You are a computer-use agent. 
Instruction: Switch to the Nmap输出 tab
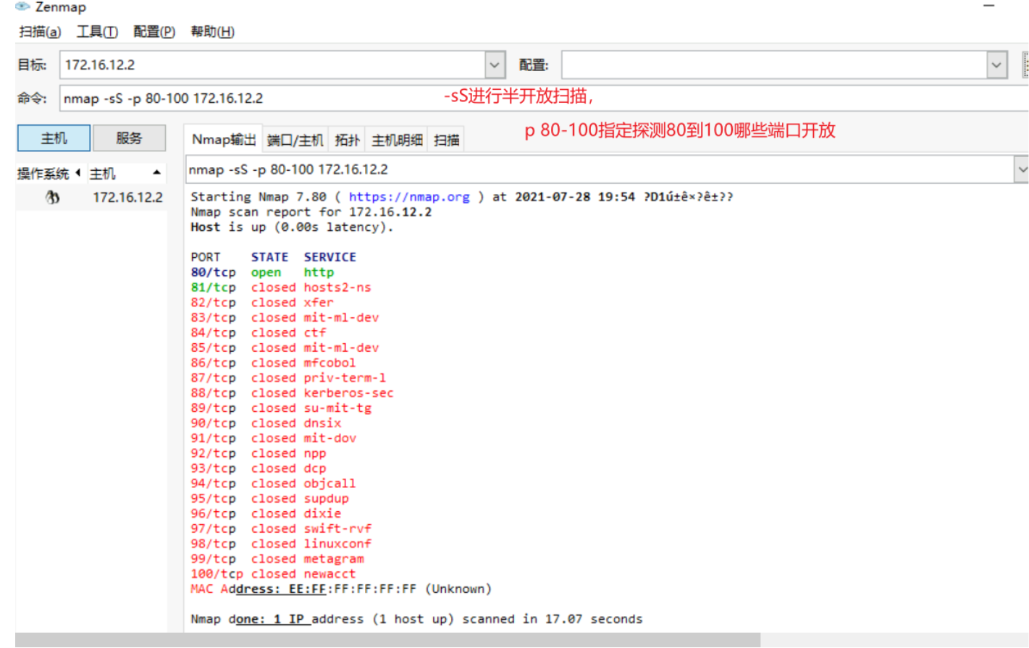pyautogui.click(x=224, y=140)
